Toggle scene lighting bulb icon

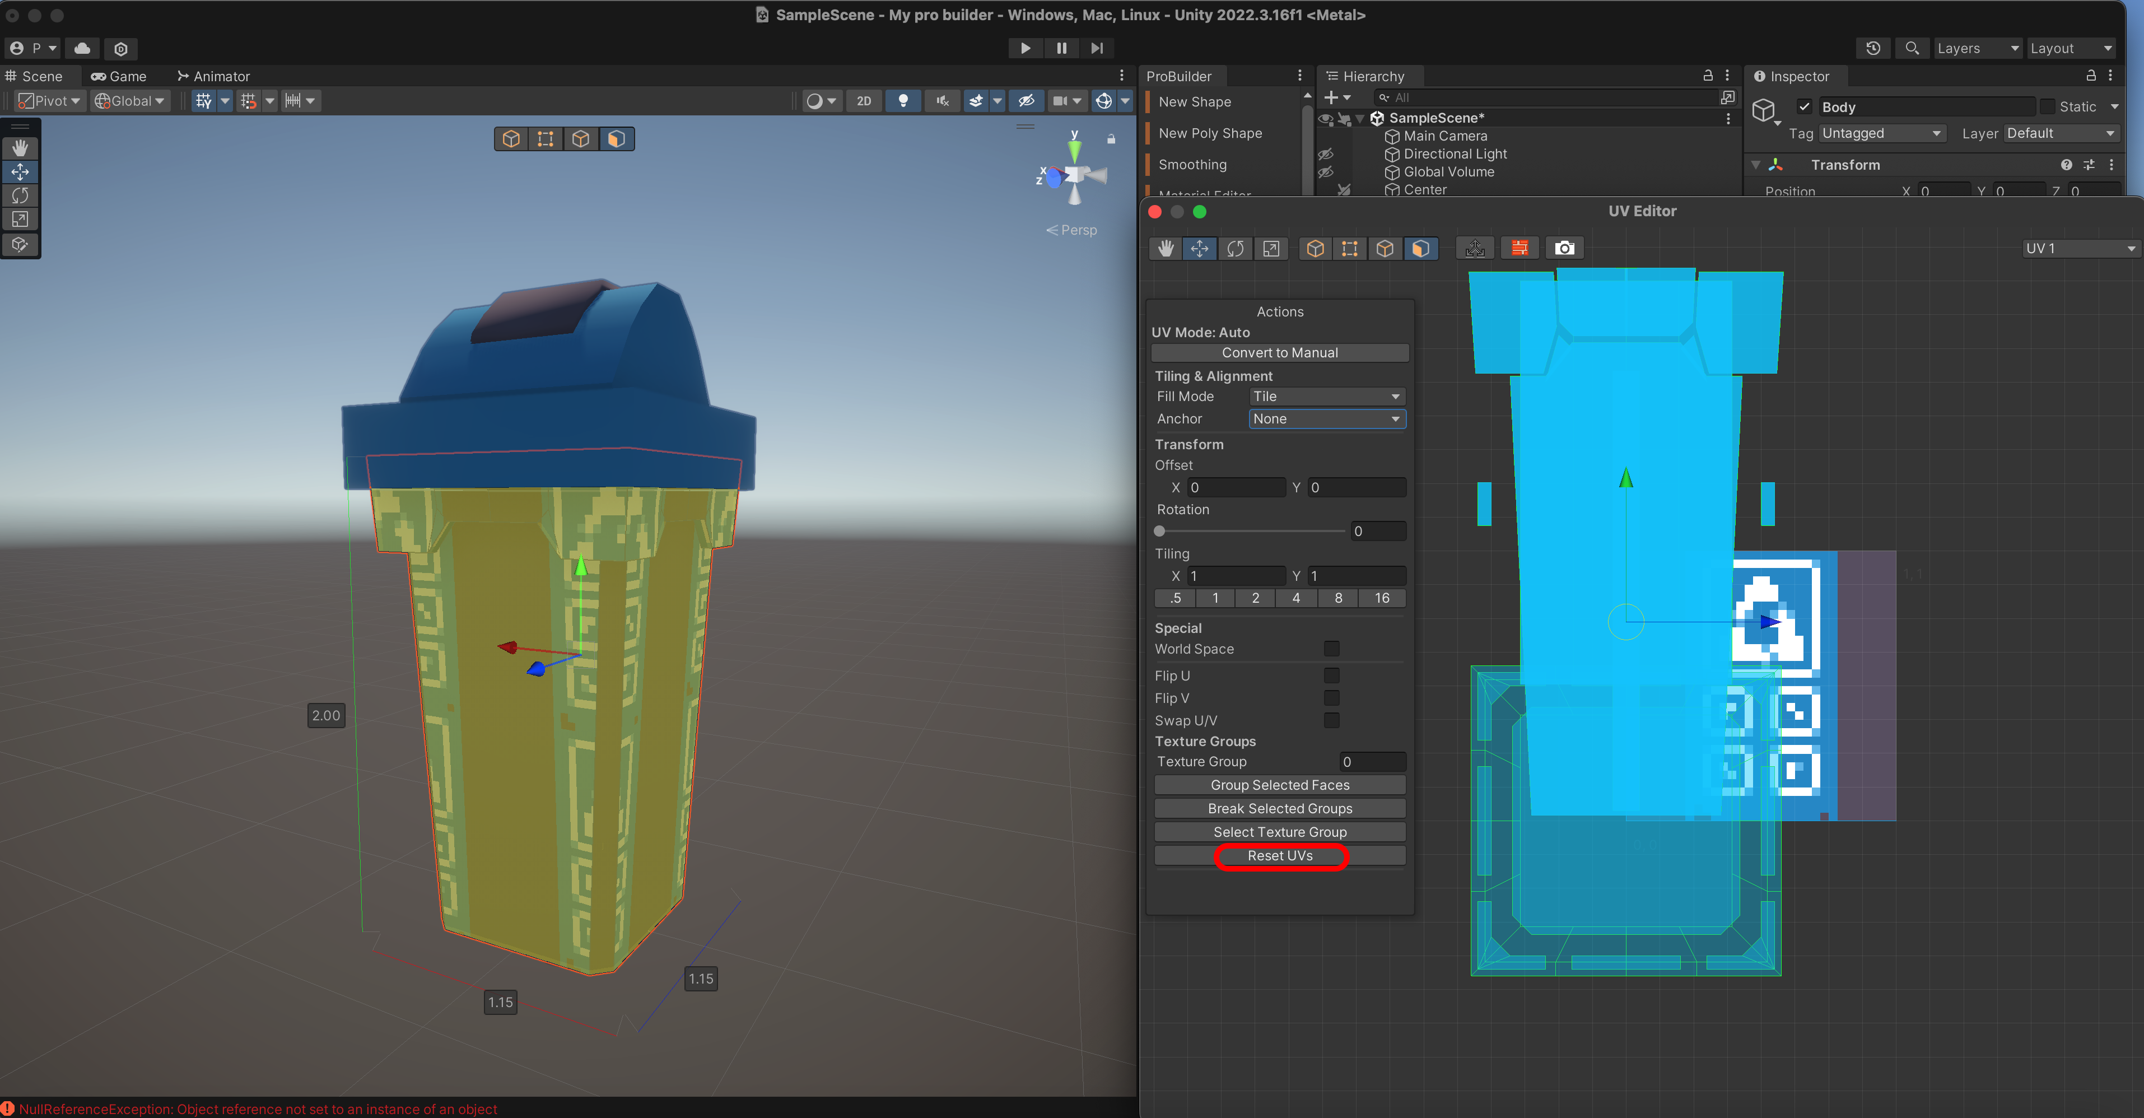(x=902, y=101)
